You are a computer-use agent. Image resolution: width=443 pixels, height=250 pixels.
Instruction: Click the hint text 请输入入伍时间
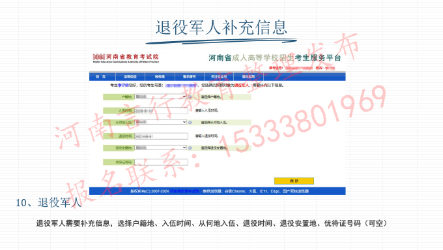[207, 110]
